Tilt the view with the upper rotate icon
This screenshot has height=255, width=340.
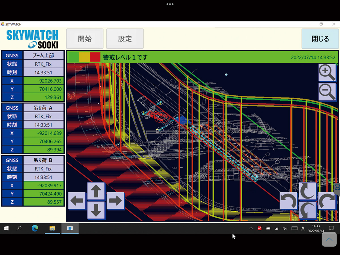click(x=308, y=191)
